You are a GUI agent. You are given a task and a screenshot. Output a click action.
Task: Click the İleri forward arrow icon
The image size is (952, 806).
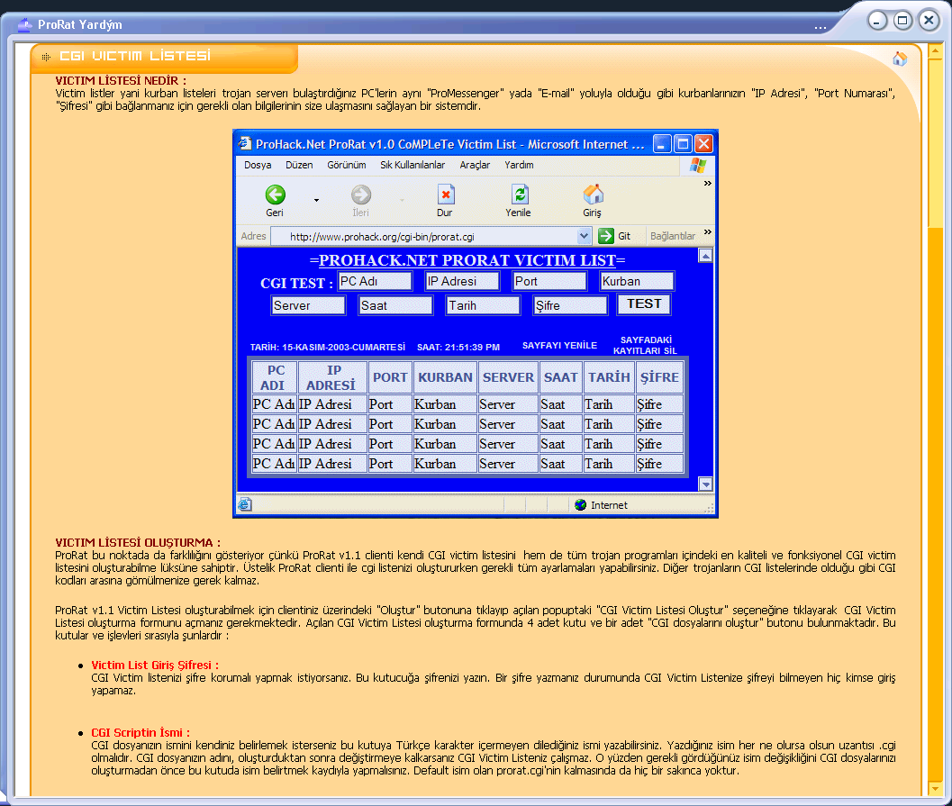[x=361, y=195]
